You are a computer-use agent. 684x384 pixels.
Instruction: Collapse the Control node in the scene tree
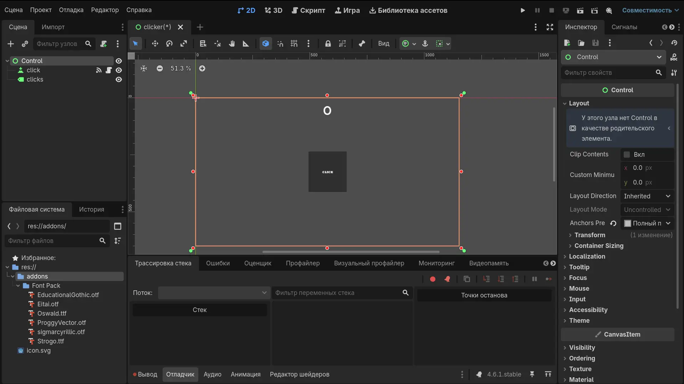(x=7, y=61)
